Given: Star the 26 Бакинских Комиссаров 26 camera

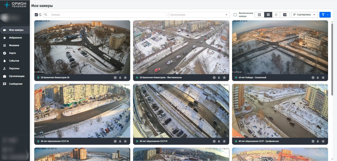Looking at the screenshot, I should 125,77.
